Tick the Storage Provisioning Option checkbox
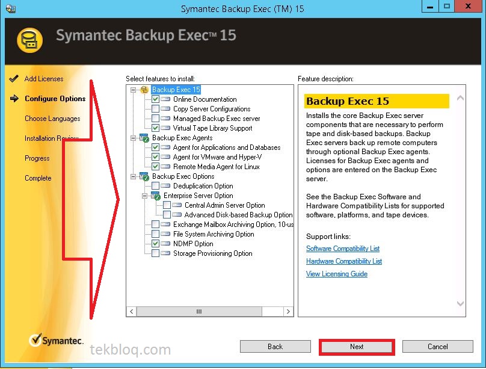This screenshot has width=486, height=369. (x=156, y=253)
